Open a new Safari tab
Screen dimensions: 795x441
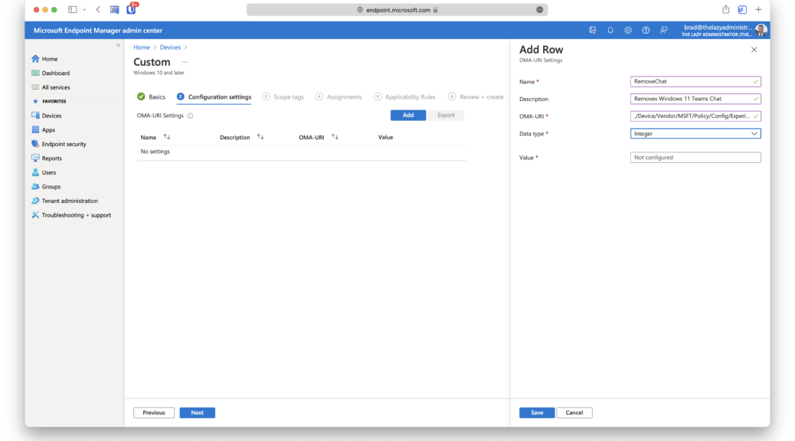tap(758, 10)
